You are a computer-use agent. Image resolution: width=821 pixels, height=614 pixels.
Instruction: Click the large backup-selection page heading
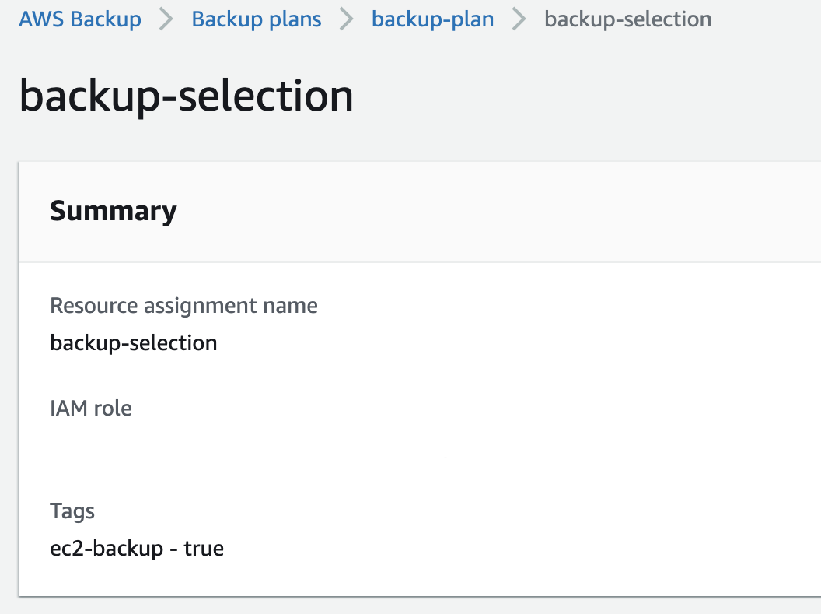pyautogui.click(x=187, y=97)
